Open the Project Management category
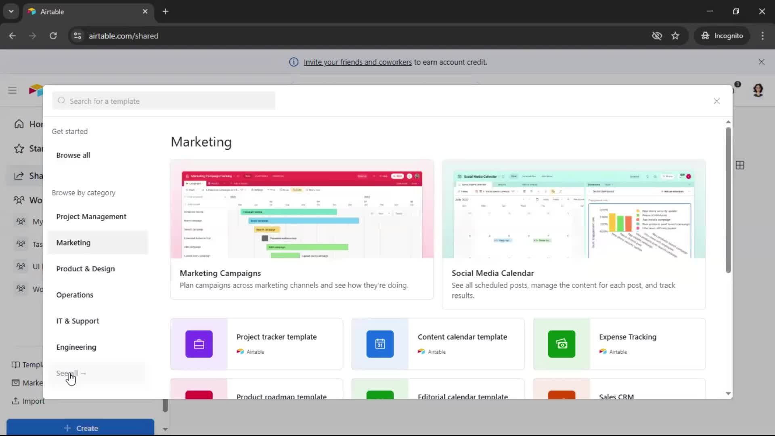Viewport: 775px width, 436px height. pyautogui.click(x=91, y=217)
